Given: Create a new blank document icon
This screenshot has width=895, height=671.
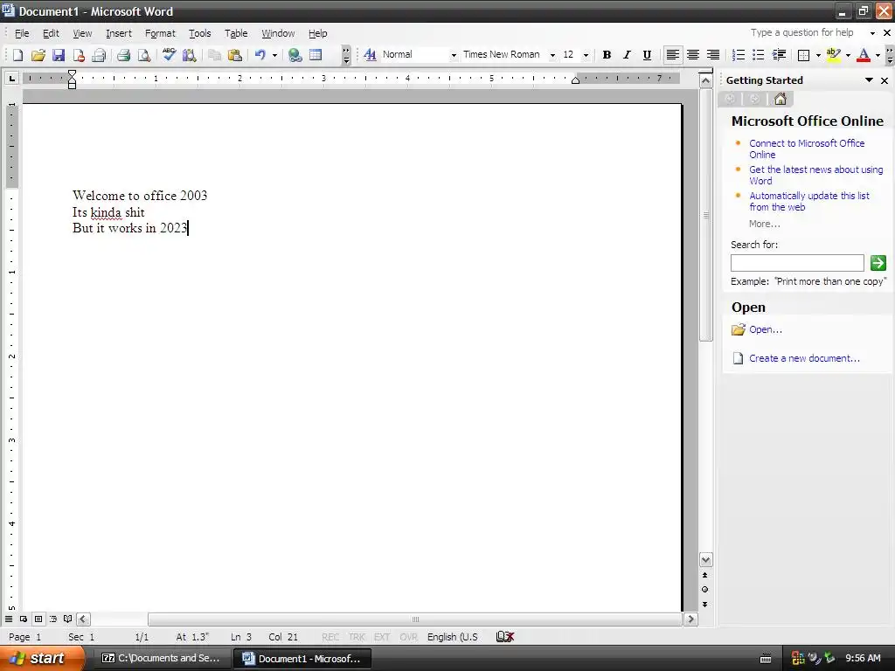Looking at the screenshot, I should [x=17, y=55].
